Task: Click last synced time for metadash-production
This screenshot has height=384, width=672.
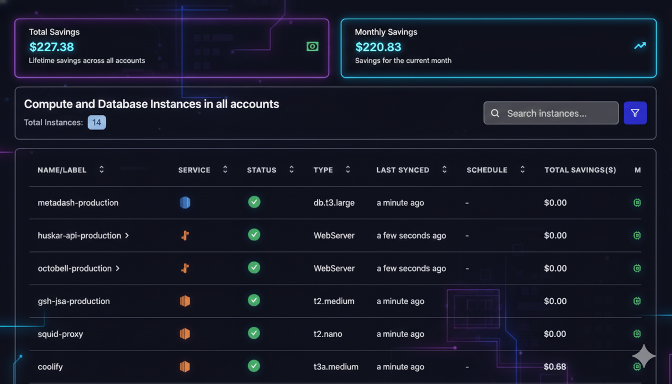Action: (x=400, y=203)
